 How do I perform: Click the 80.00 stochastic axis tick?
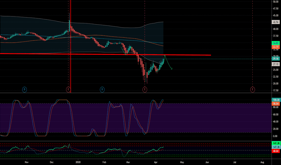tap(276, 107)
